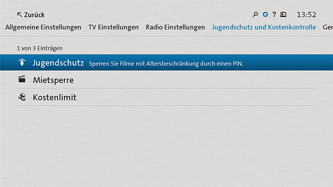Select the Radio Einstellungen tab
The width and height of the screenshot is (333, 187).
click(175, 27)
